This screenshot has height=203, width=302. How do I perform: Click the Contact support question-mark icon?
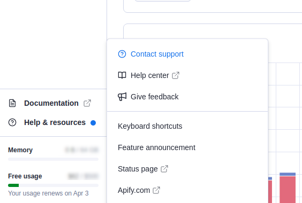[x=122, y=54]
